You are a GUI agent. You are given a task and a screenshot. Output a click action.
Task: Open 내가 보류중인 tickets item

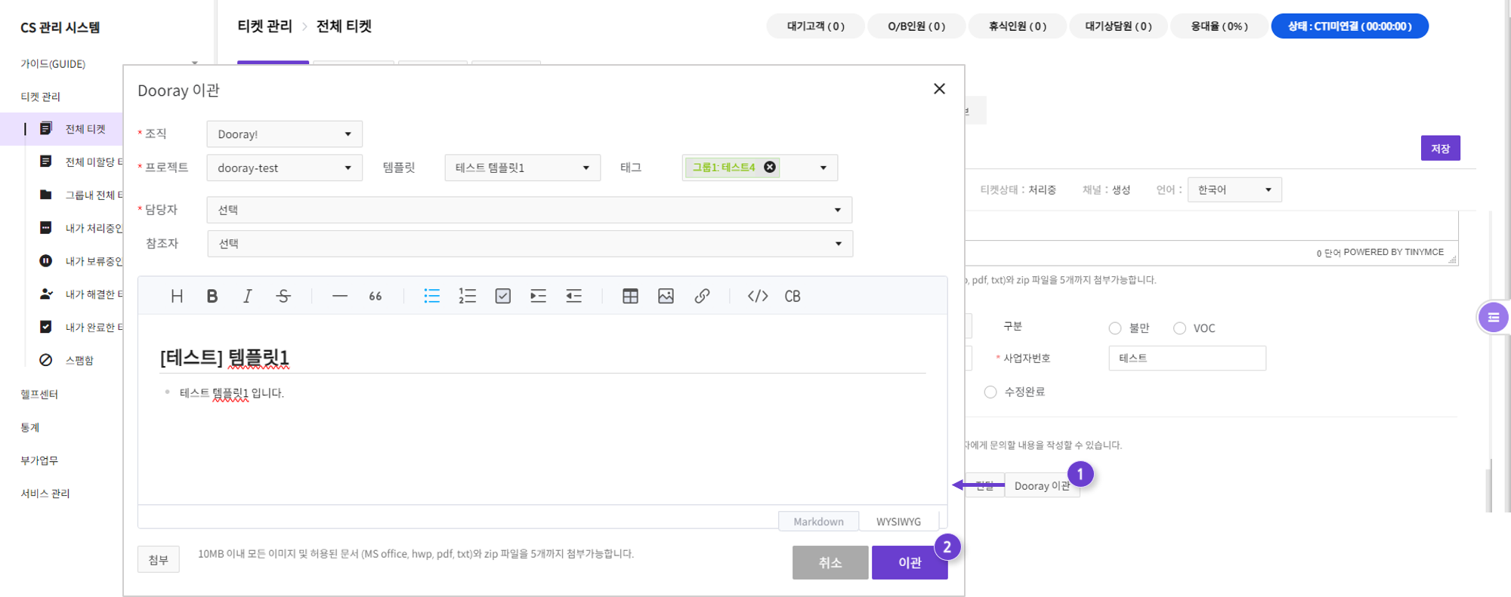pos(81,261)
